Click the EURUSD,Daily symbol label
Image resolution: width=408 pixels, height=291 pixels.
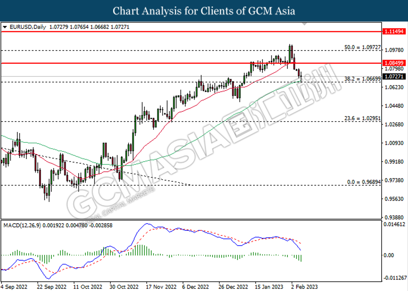[x=28, y=27]
